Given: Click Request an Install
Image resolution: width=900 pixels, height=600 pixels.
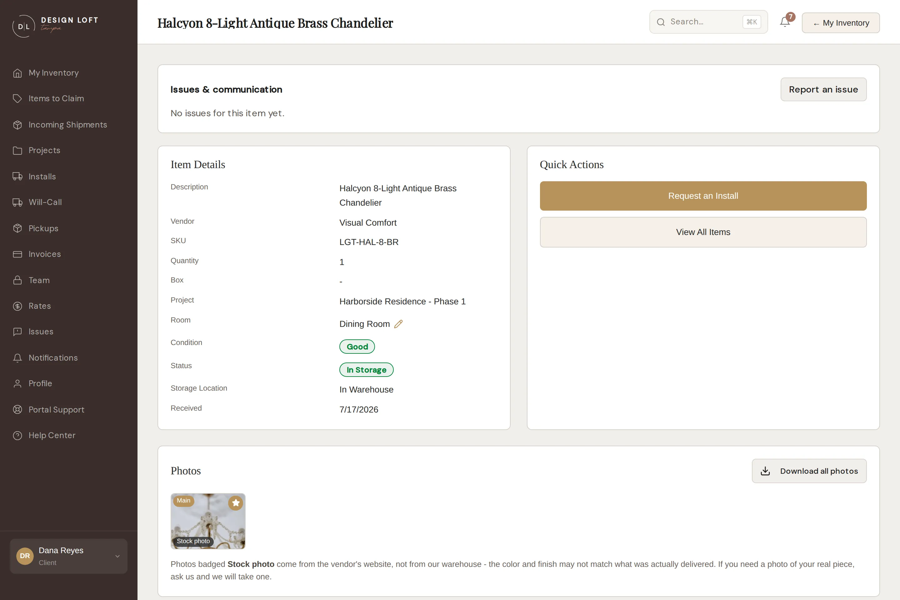Looking at the screenshot, I should (x=703, y=196).
